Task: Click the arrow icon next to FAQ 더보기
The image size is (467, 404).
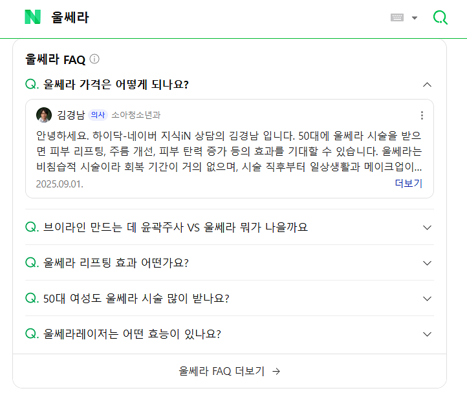Action: pos(276,371)
